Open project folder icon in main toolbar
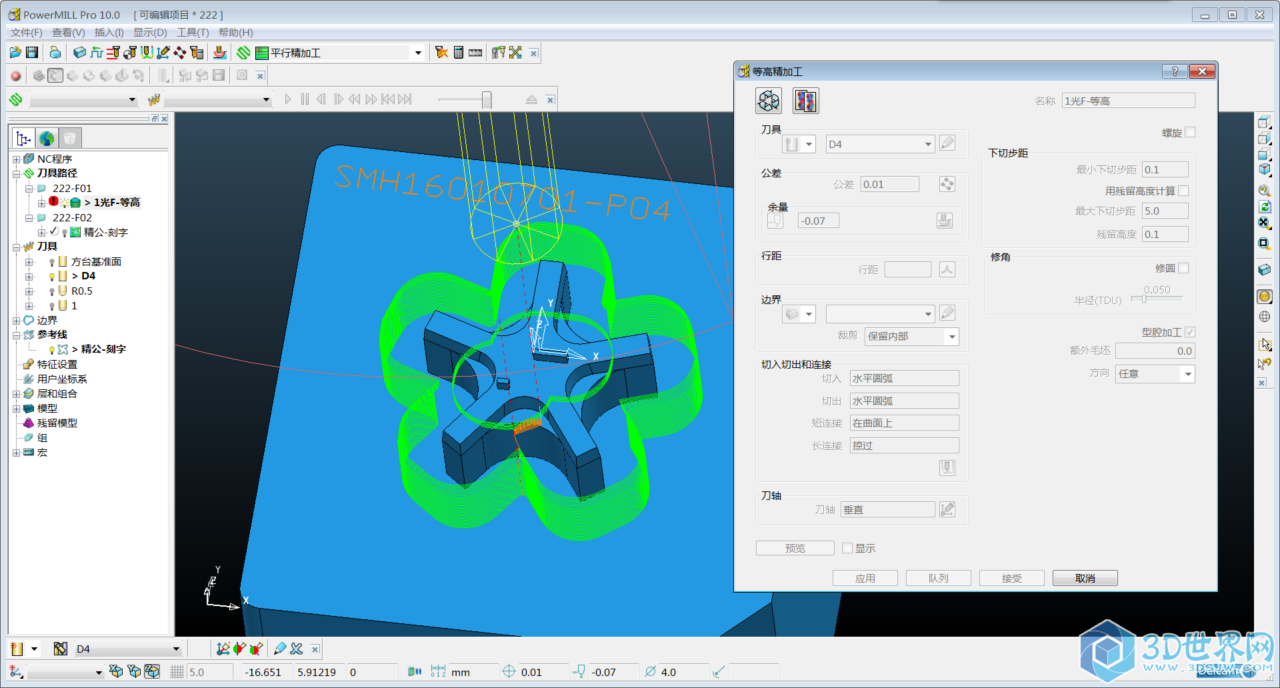The image size is (1280, 688). [15, 53]
